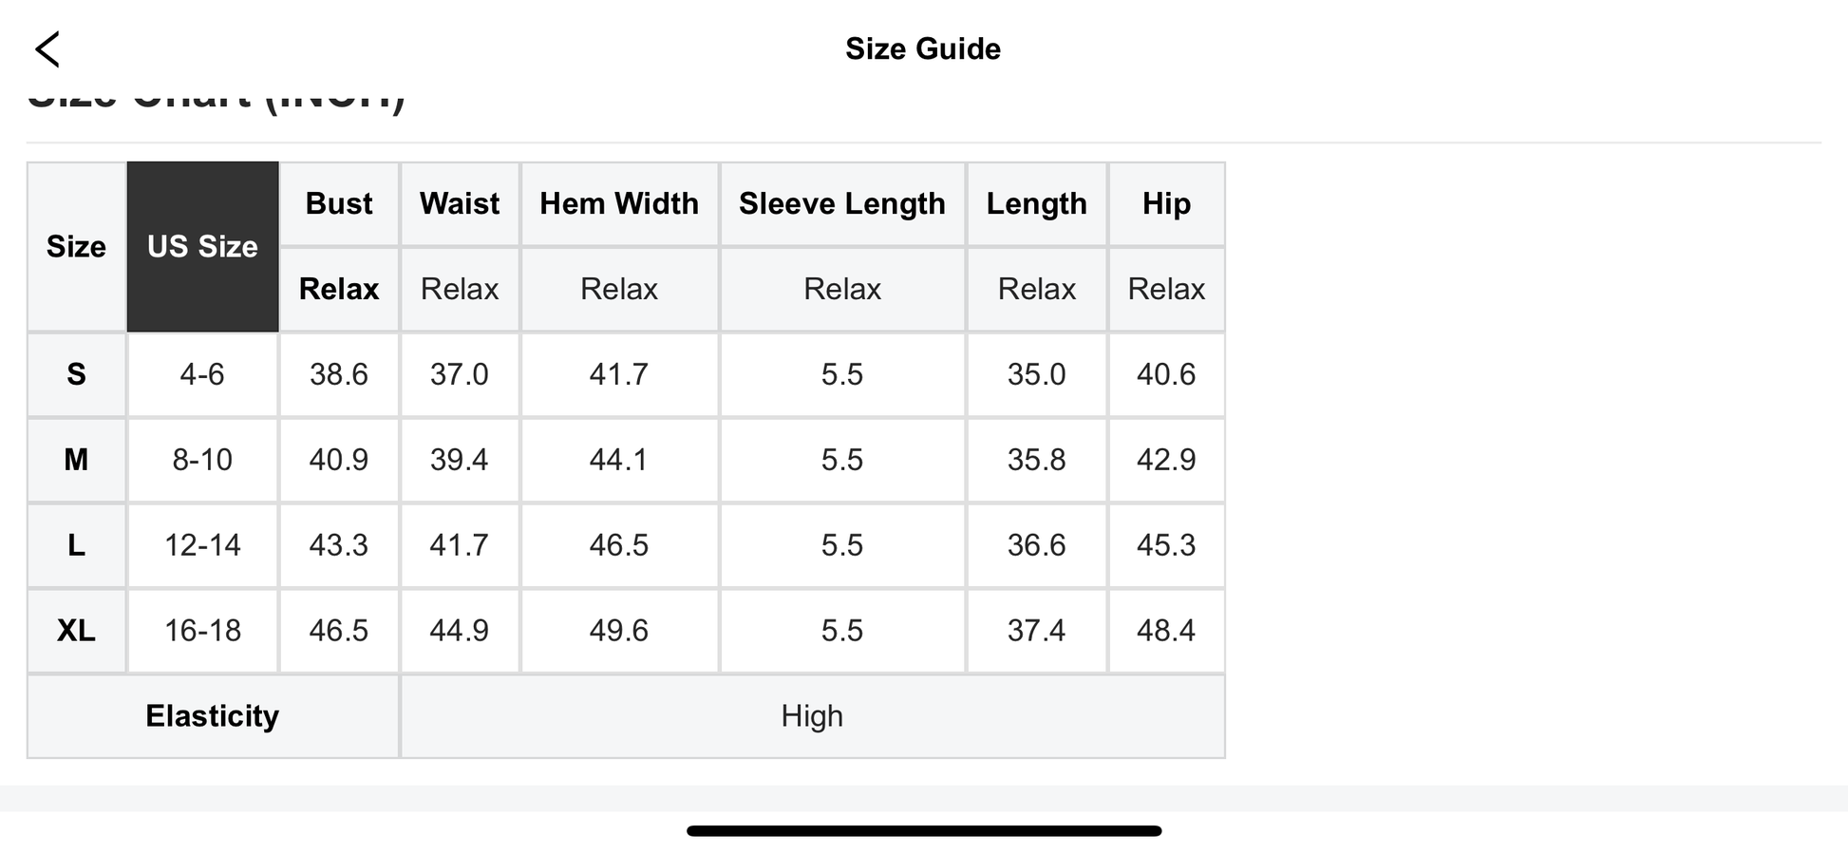Select the Sleeve Length header cell
Image resolution: width=1848 pixels, height=854 pixels.
point(842,204)
